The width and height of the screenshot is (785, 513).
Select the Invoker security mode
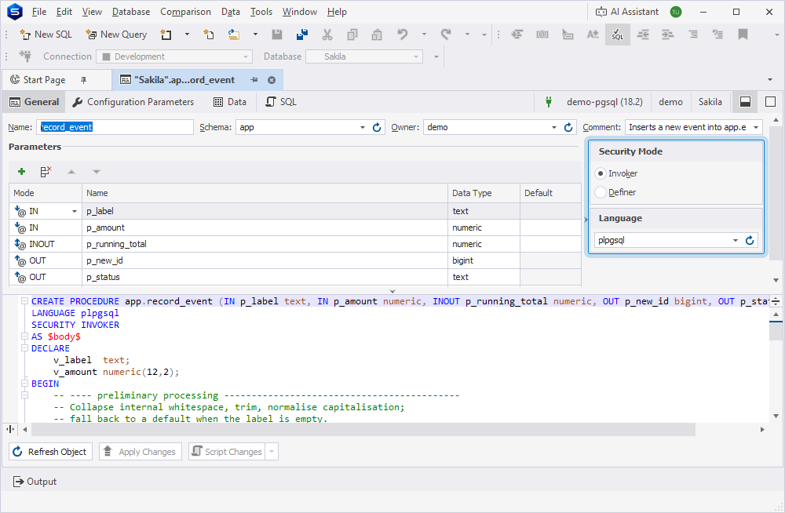601,173
